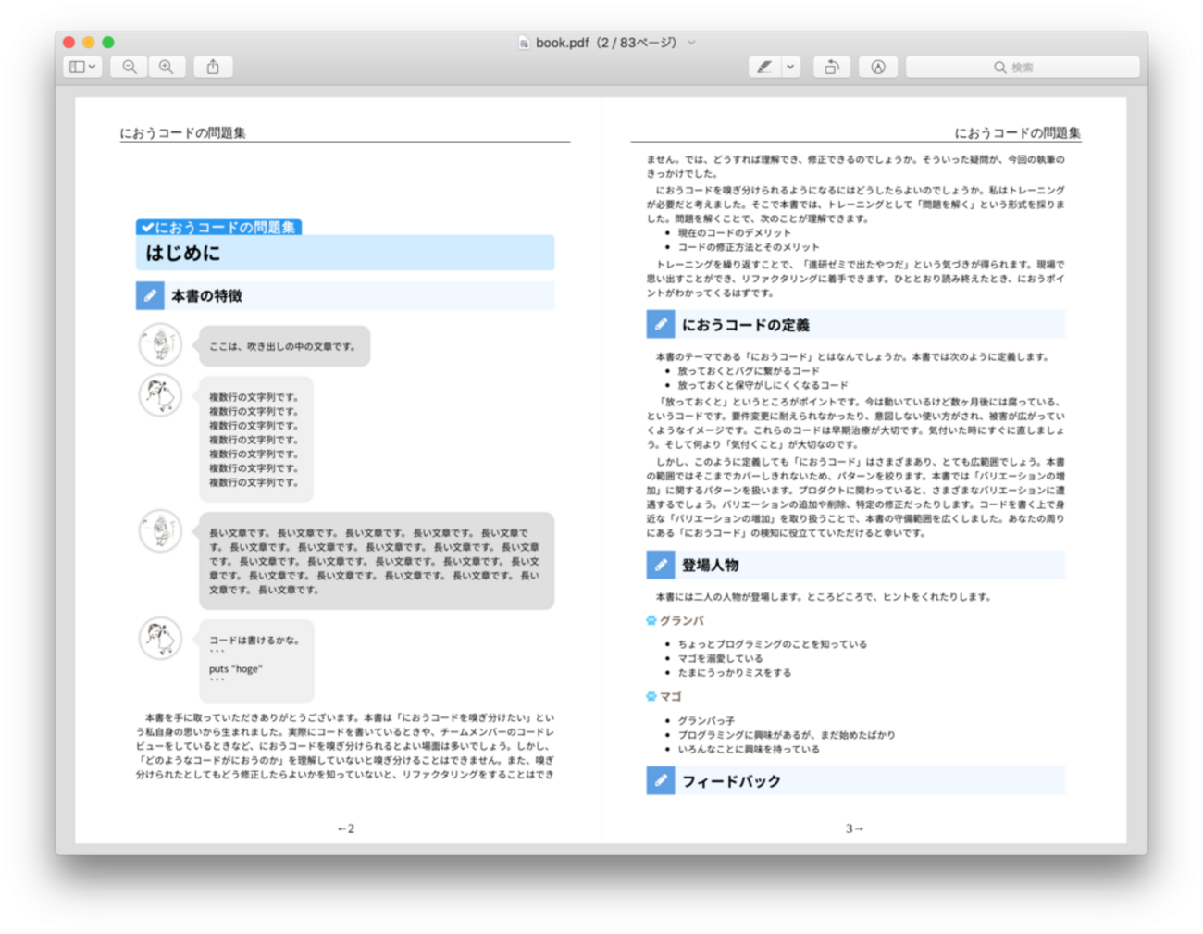The width and height of the screenshot is (1203, 934).
Task: Click the pencil icon beside 本書の特徴
Action: (150, 296)
